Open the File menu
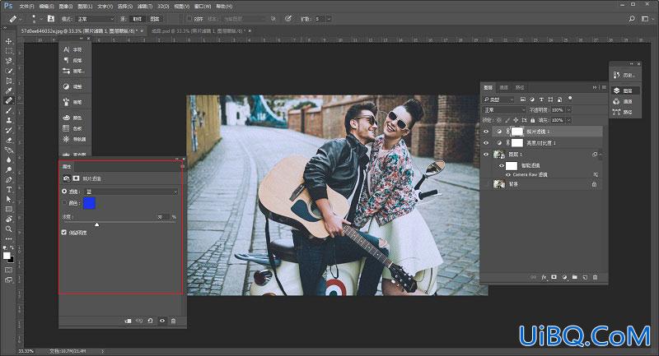Screen dimensions: 659x356 pos(26,7)
